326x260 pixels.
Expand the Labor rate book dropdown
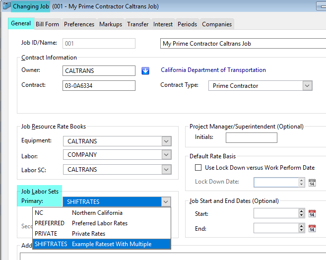[x=166, y=155]
